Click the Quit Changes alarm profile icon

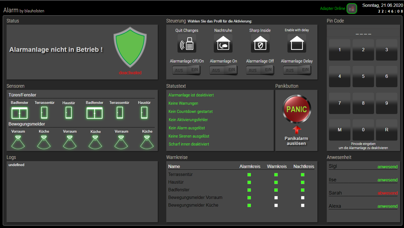click(x=187, y=43)
